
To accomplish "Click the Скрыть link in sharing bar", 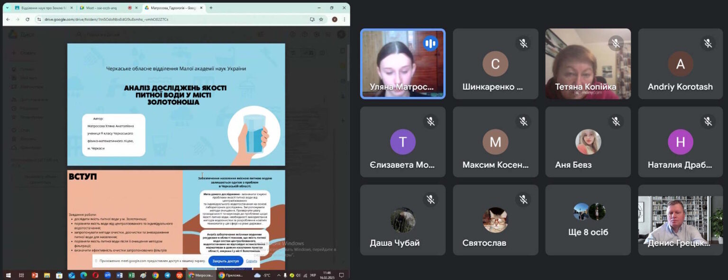I will (252, 261).
